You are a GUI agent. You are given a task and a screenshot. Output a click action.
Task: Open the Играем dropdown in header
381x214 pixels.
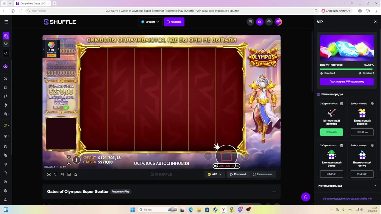[150, 22]
